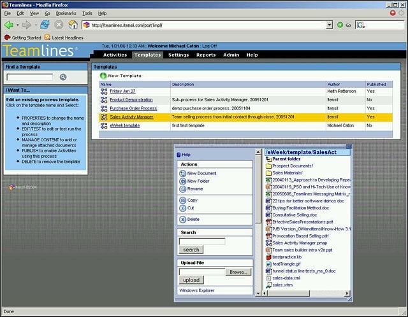Switch to the Settings tab
Screen dimensions: 408x317
point(178,55)
